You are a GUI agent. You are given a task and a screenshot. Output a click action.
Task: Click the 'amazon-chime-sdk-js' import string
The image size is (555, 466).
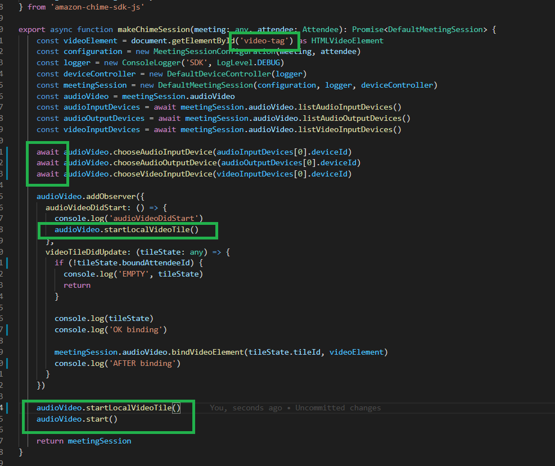click(x=97, y=7)
